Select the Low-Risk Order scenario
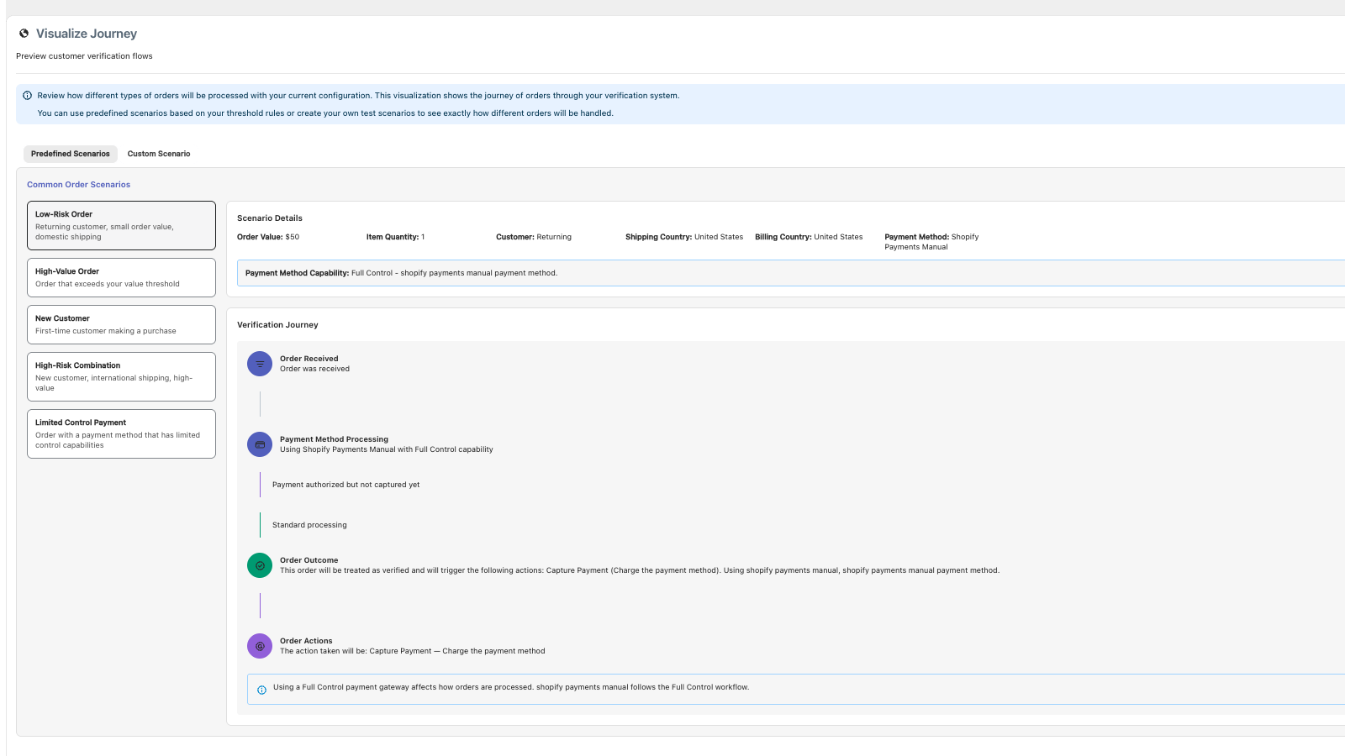 (121, 225)
